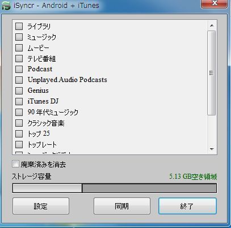The height and width of the screenshot is (228, 231).
Task: Check the ライブラリ playlist checkbox
Action: (19, 27)
